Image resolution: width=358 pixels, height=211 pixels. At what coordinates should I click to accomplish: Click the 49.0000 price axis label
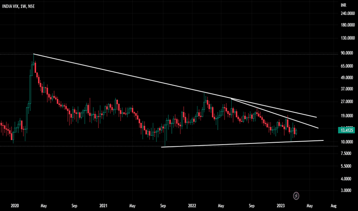coord(347,77)
